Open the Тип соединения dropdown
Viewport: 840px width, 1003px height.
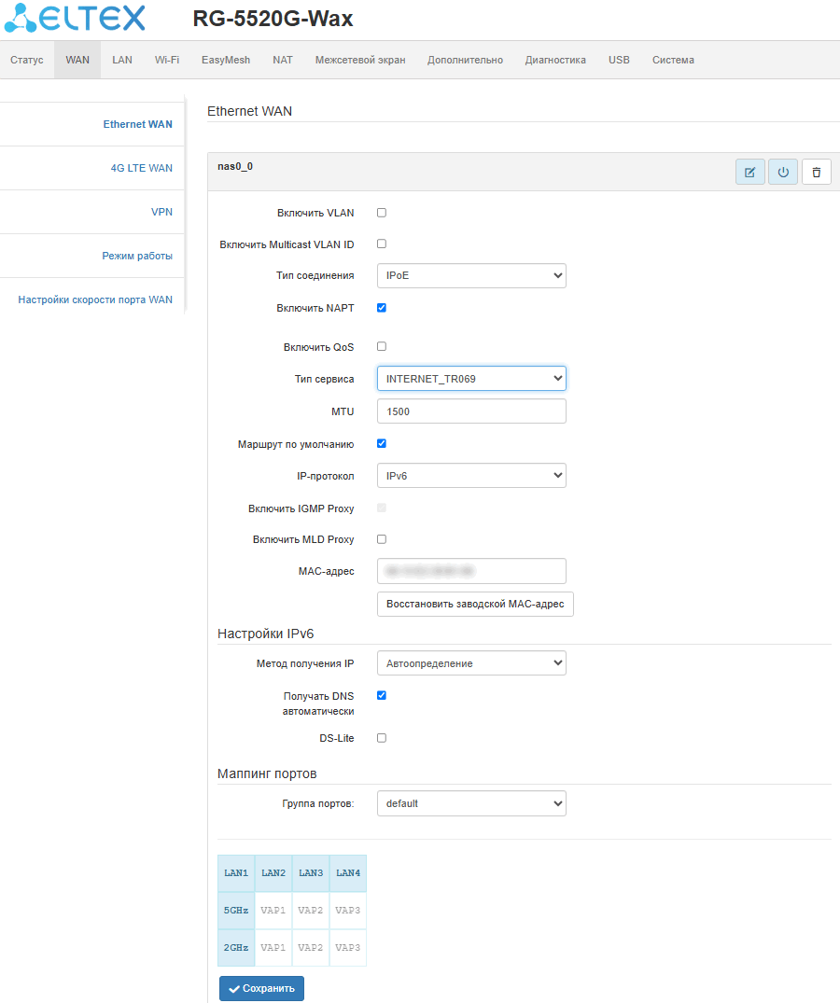[471, 276]
